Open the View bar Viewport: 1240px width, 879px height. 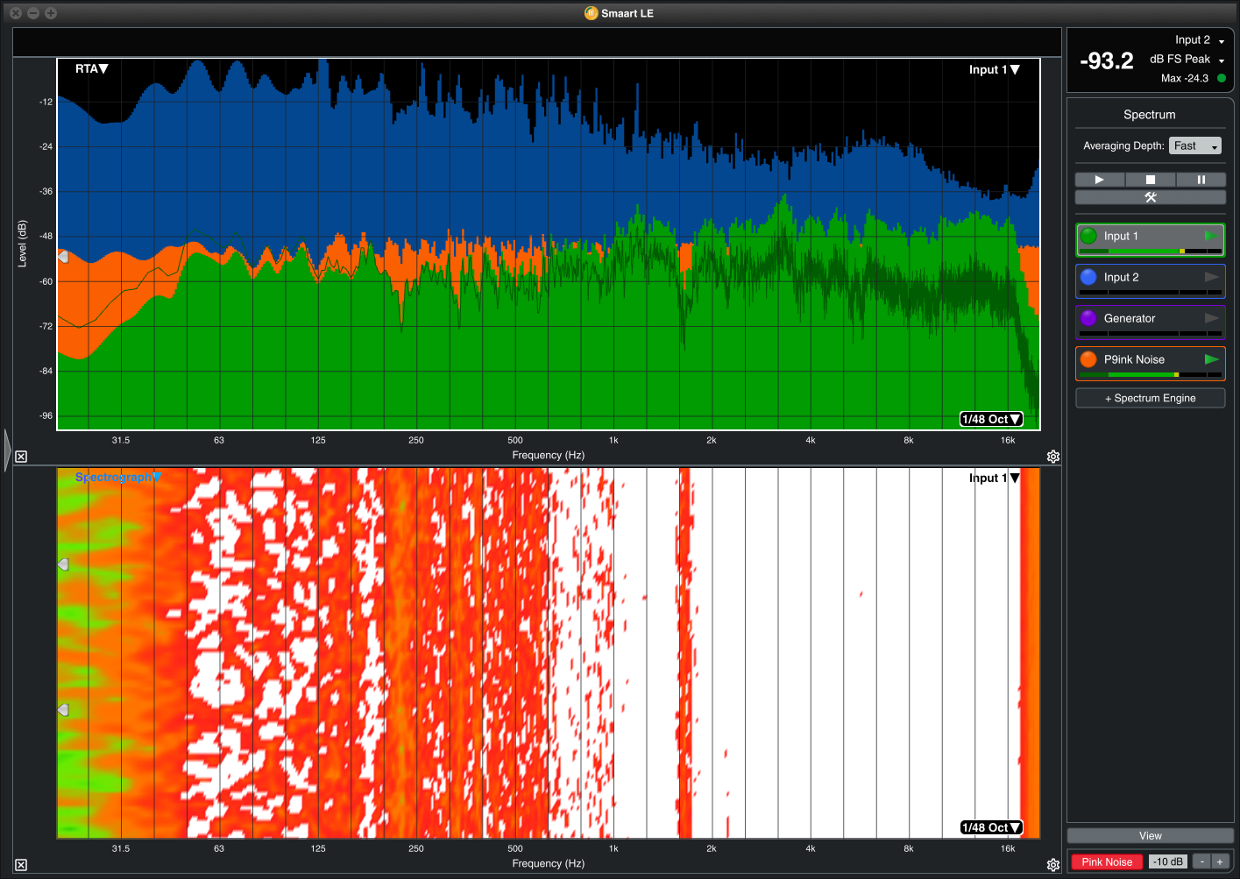pos(1151,836)
